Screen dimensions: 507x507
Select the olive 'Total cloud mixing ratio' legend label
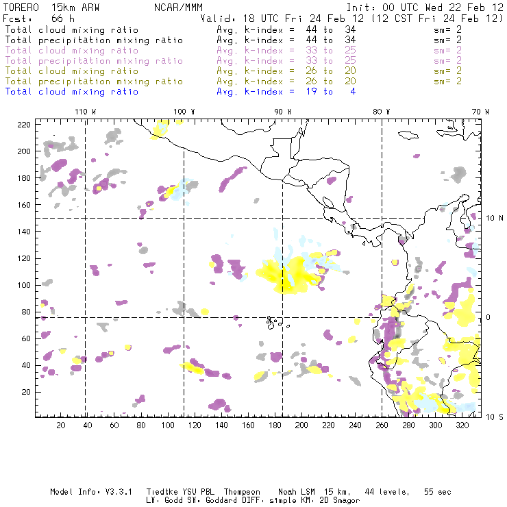[x=72, y=71]
